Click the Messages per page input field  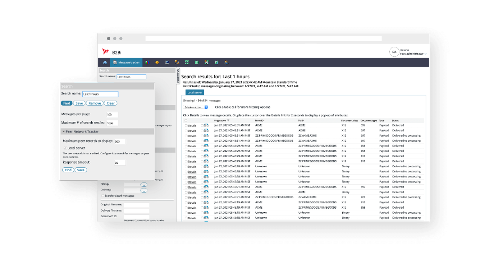coord(112,115)
